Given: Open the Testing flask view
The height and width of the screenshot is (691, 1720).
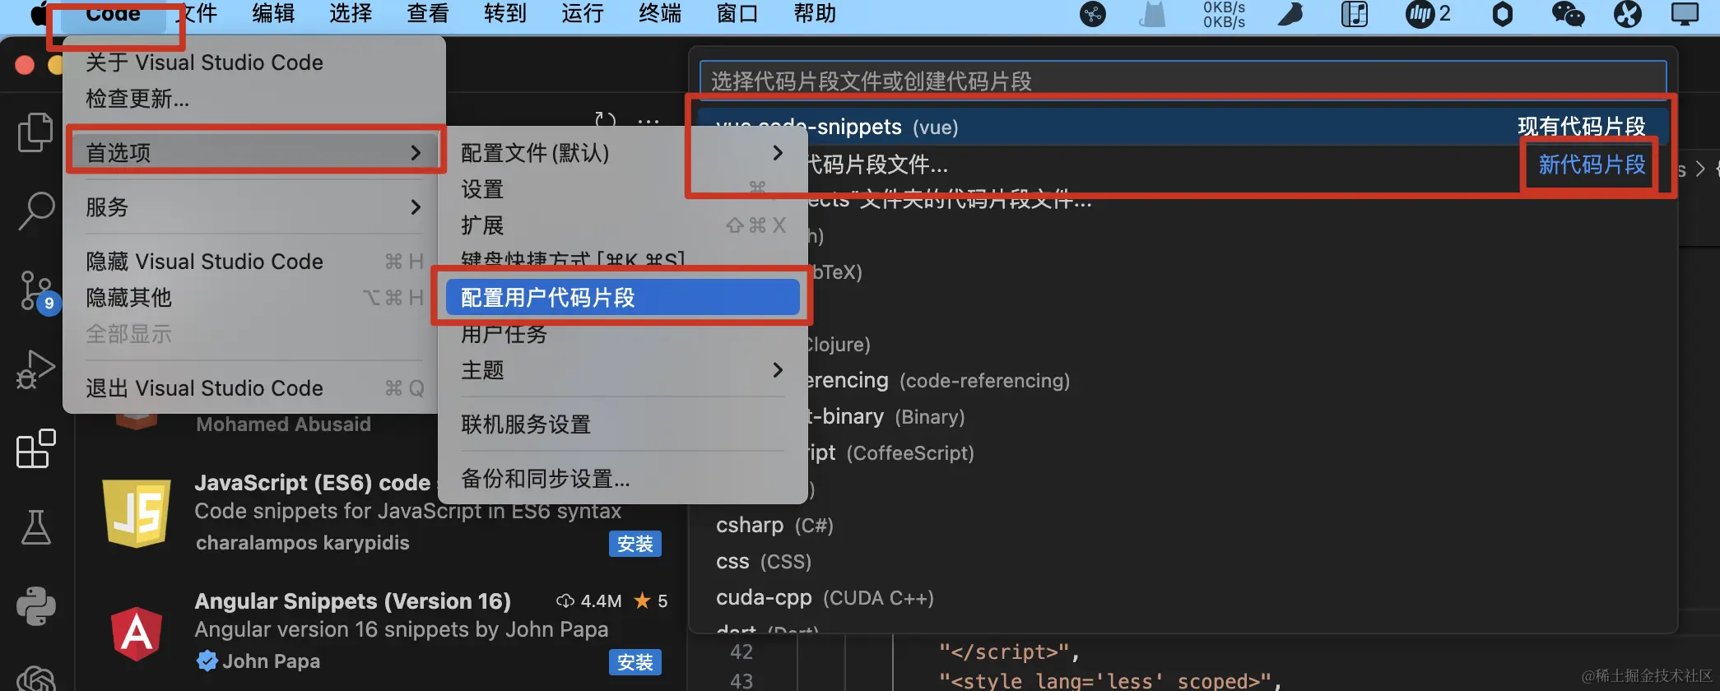Looking at the screenshot, I should coord(35,527).
